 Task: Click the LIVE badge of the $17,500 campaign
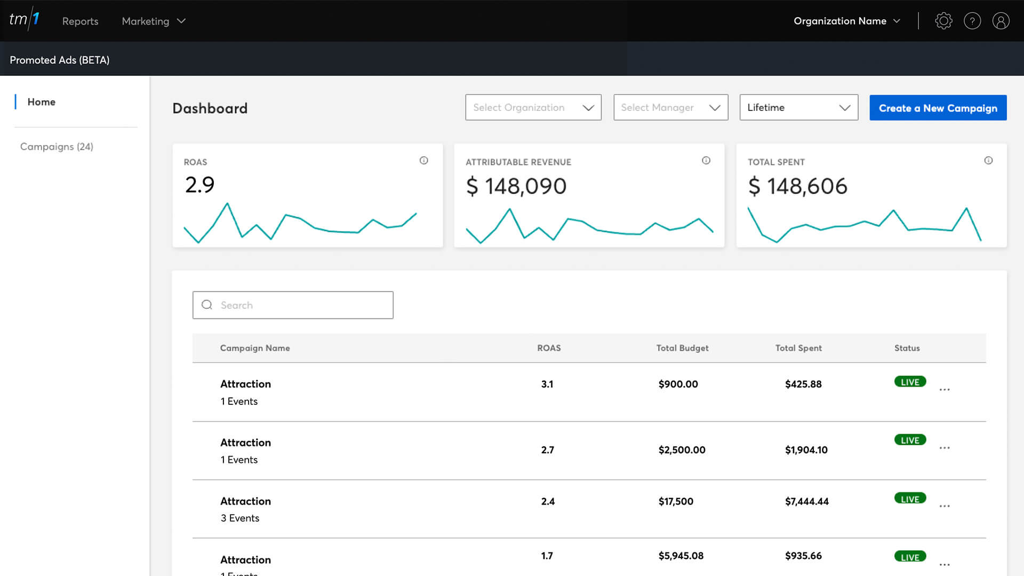(x=909, y=498)
